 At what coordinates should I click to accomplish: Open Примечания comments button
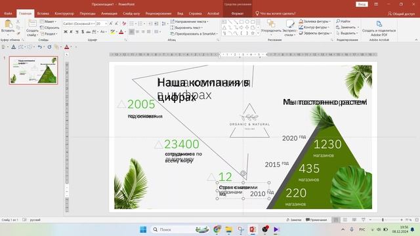coord(316,220)
